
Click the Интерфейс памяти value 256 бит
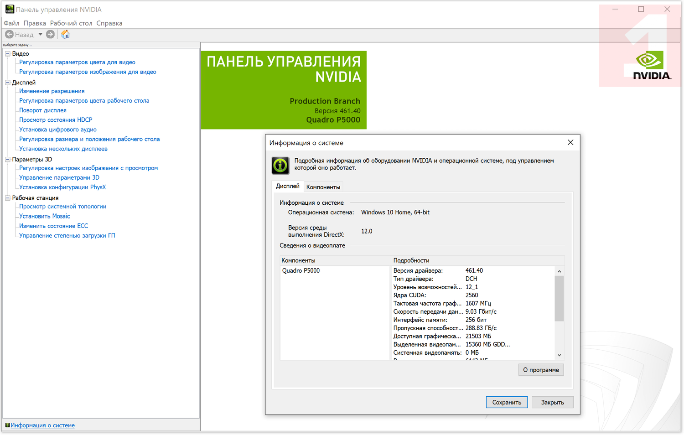point(476,320)
